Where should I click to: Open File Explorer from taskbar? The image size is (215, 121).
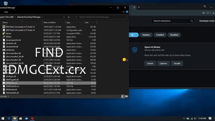click(x=15, y=118)
